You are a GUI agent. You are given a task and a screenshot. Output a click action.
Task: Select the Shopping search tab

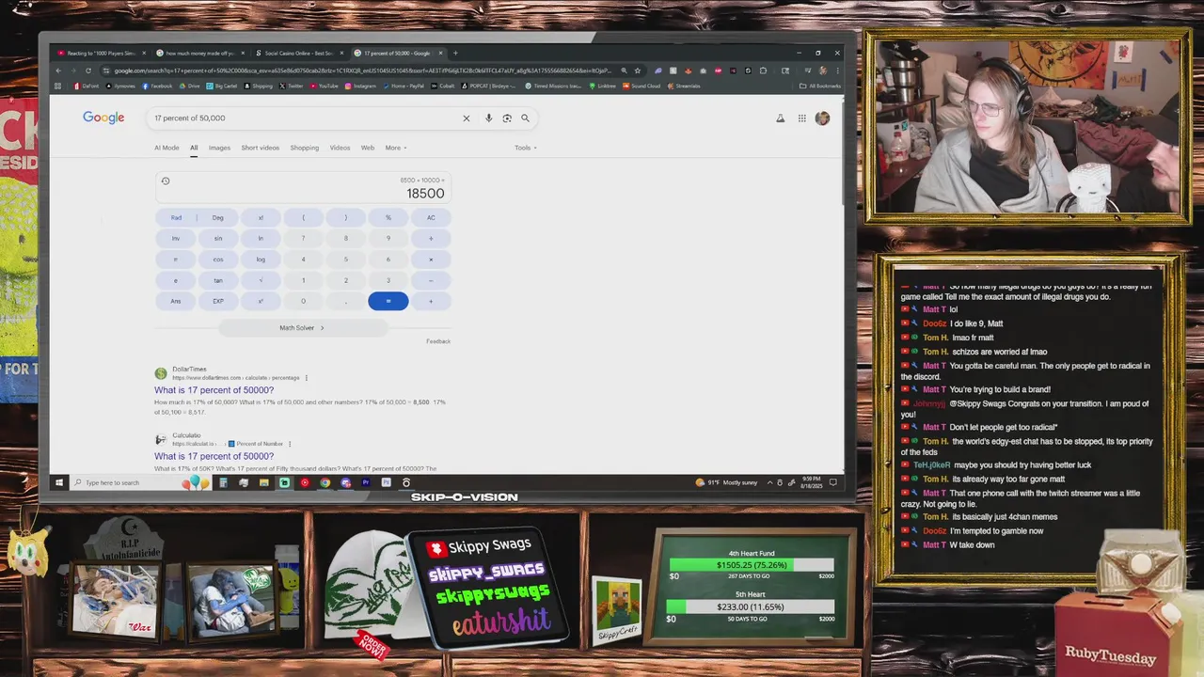click(x=304, y=148)
